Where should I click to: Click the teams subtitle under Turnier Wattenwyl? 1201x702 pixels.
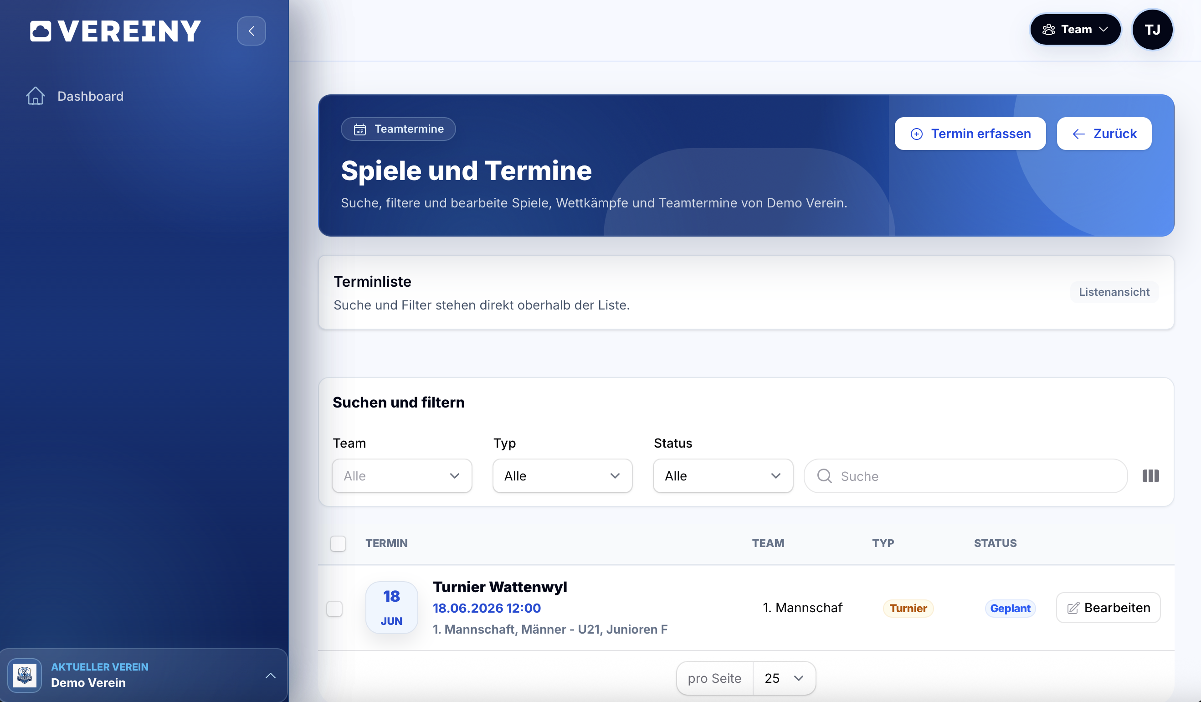[x=550, y=629]
